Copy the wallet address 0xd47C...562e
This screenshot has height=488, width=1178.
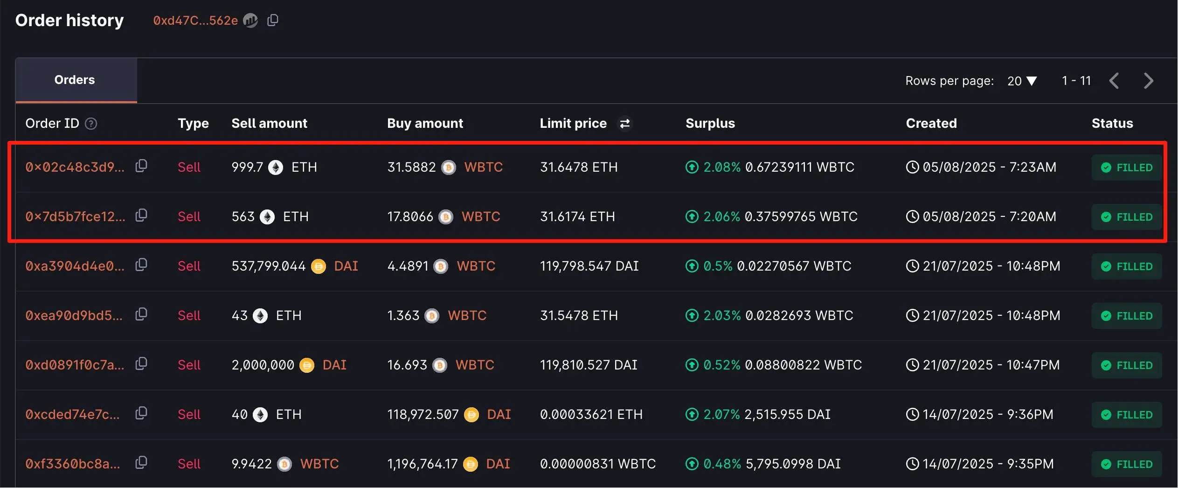click(273, 20)
